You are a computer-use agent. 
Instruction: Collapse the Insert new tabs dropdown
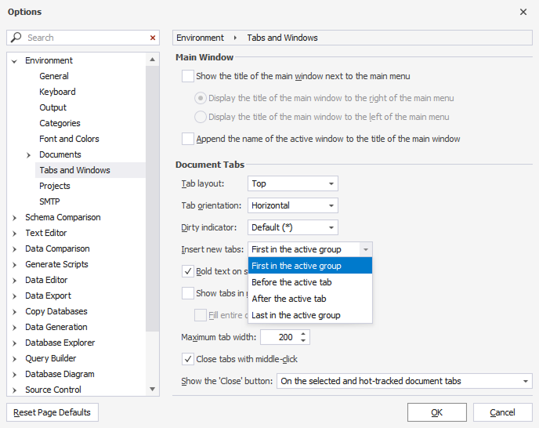(366, 249)
